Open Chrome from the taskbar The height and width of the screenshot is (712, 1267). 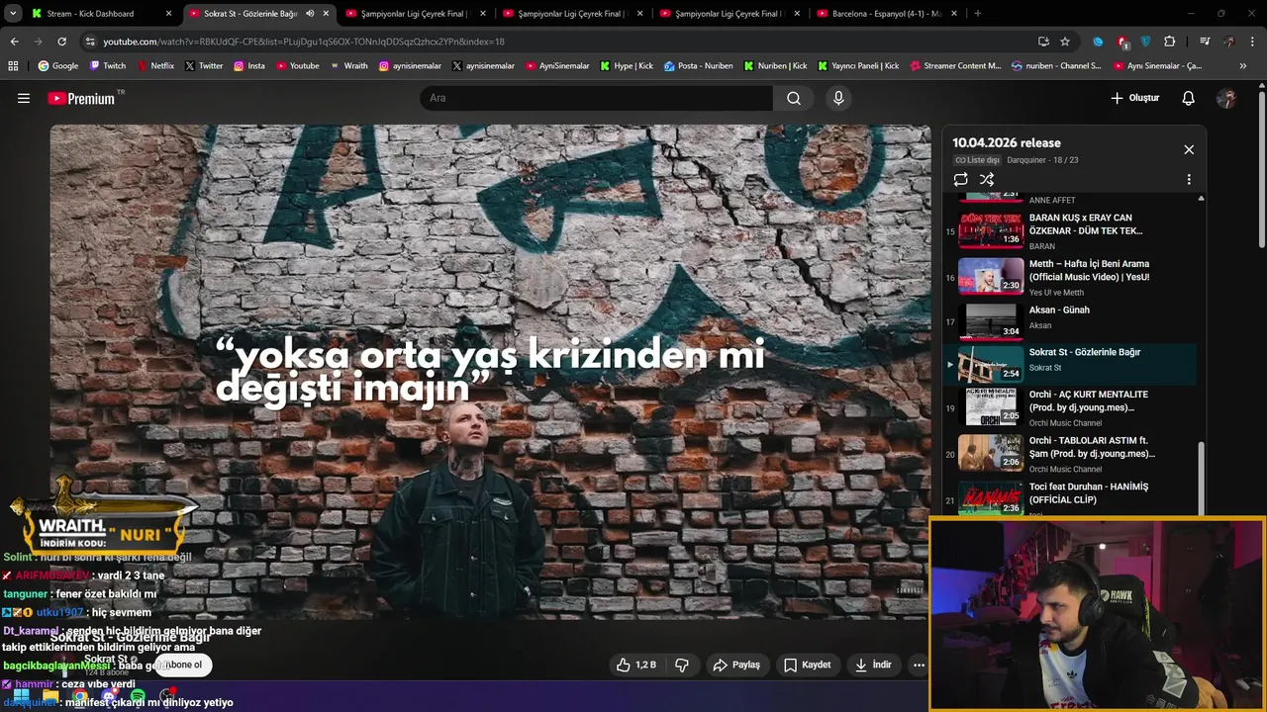(x=79, y=696)
